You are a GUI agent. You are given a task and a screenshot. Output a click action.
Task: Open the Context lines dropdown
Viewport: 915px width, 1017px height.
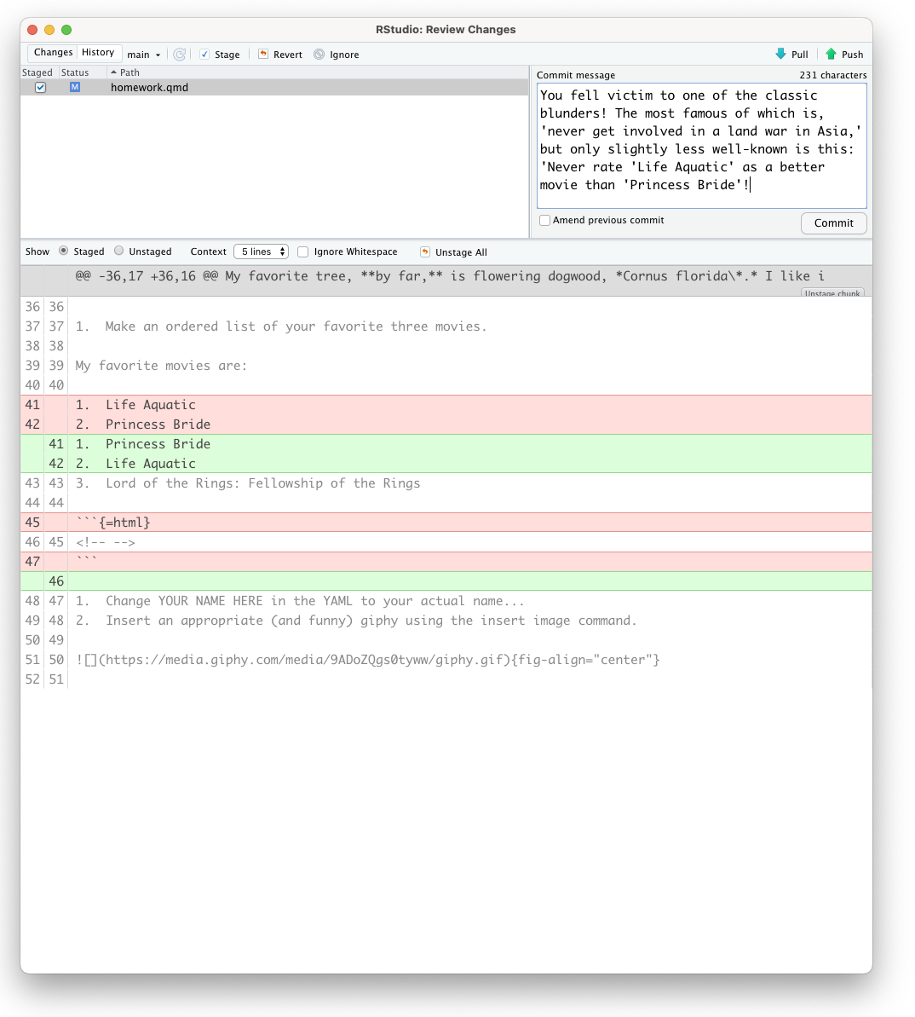pos(261,251)
